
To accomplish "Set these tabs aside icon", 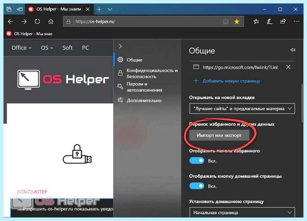I will 19,9.
